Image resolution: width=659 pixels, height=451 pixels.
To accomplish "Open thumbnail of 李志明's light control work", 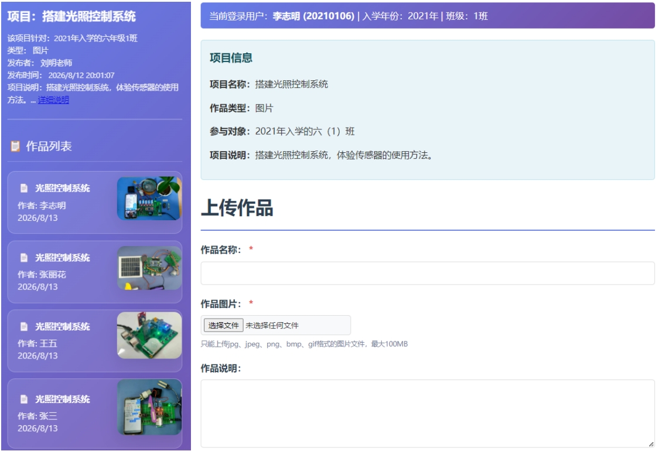I will click(149, 198).
